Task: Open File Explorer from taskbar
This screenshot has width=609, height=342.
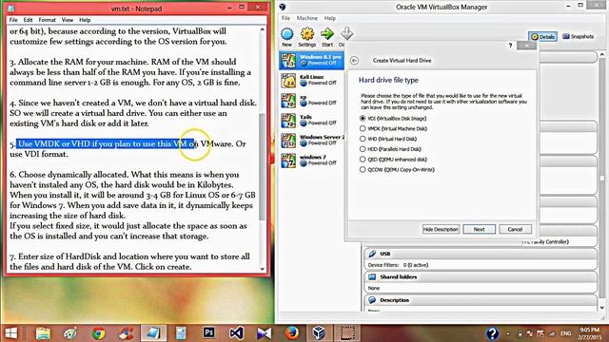Action: coord(43,333)
